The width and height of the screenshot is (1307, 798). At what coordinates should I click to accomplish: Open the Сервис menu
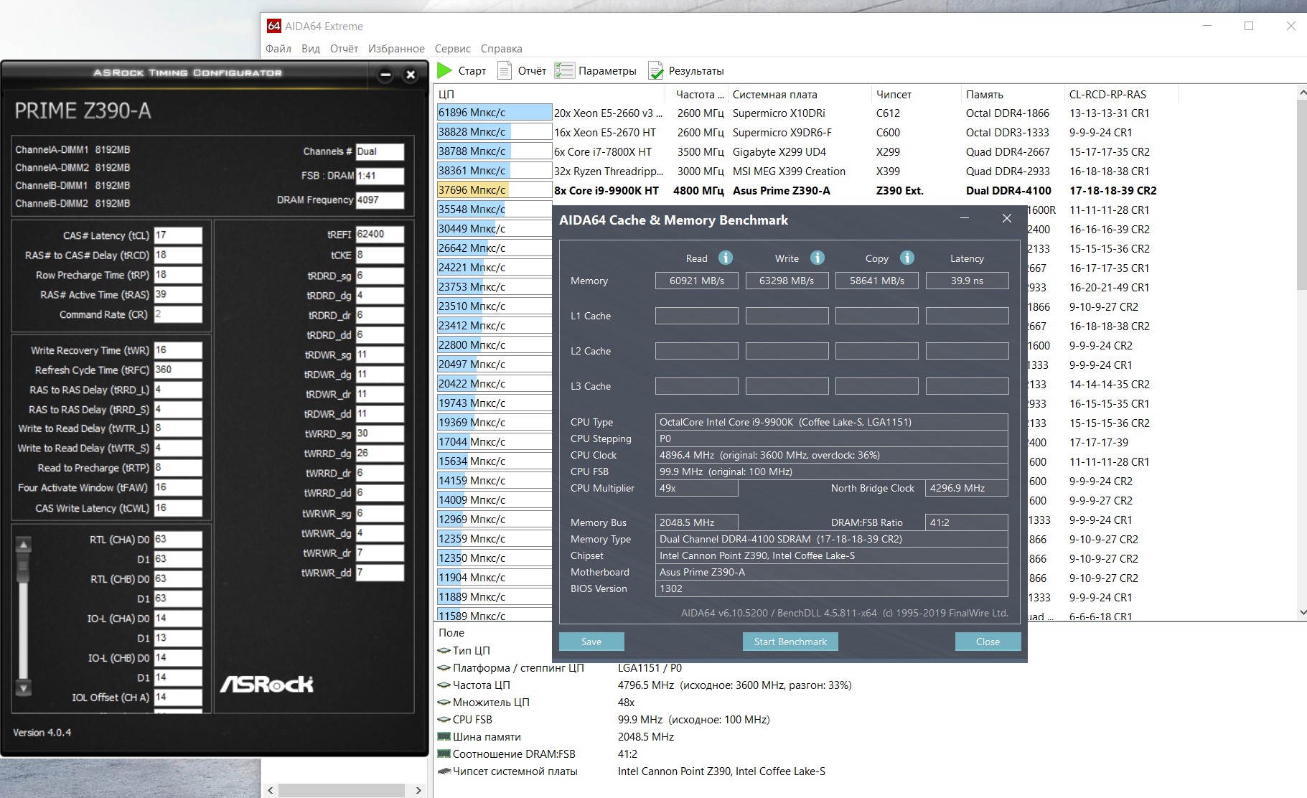click(453, 49)
